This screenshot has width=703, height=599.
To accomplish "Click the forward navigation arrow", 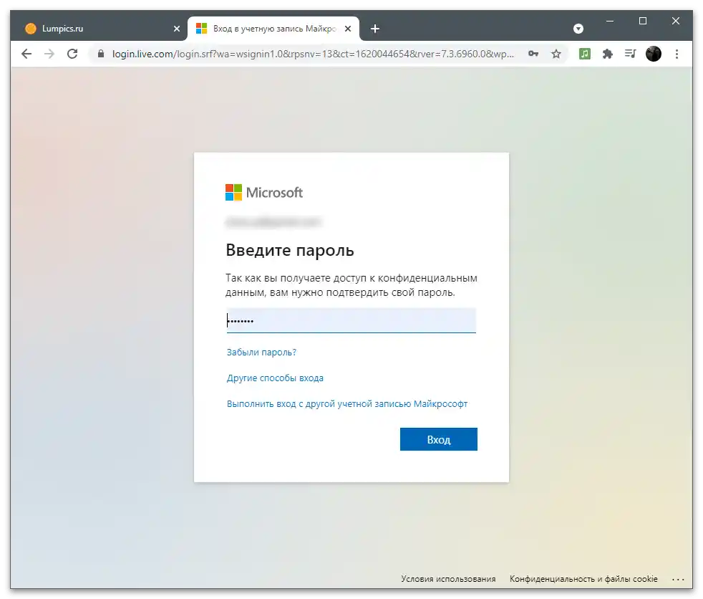I will (x=49, y=54).
